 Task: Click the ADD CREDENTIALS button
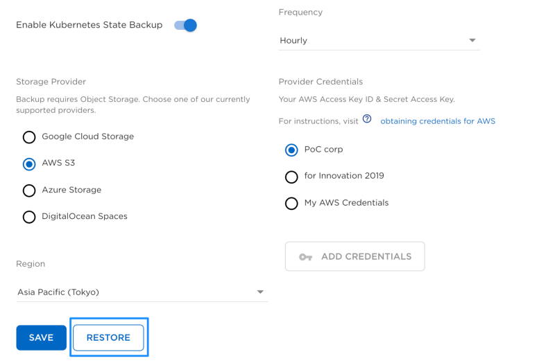point(355,256)
